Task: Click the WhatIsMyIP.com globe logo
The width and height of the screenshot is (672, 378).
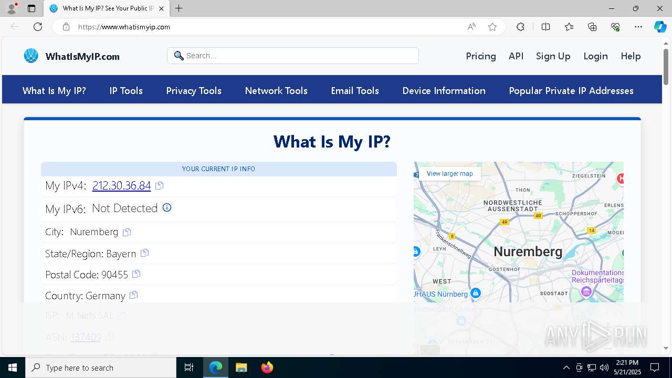Action: (x=31, y=56)
